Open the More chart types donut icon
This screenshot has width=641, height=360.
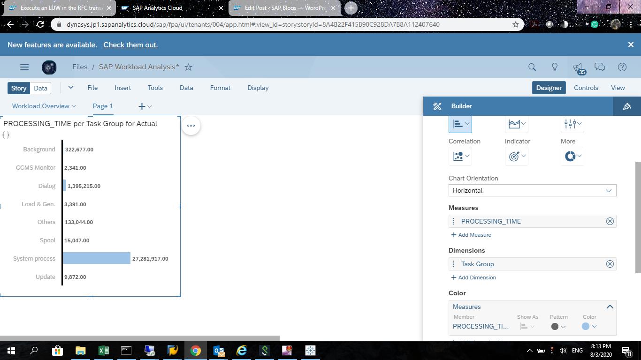[572, 156]
